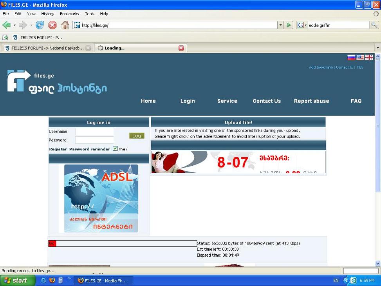Open the View menu
This screenshot has height=286, width=381.
(x=31, y=14)
